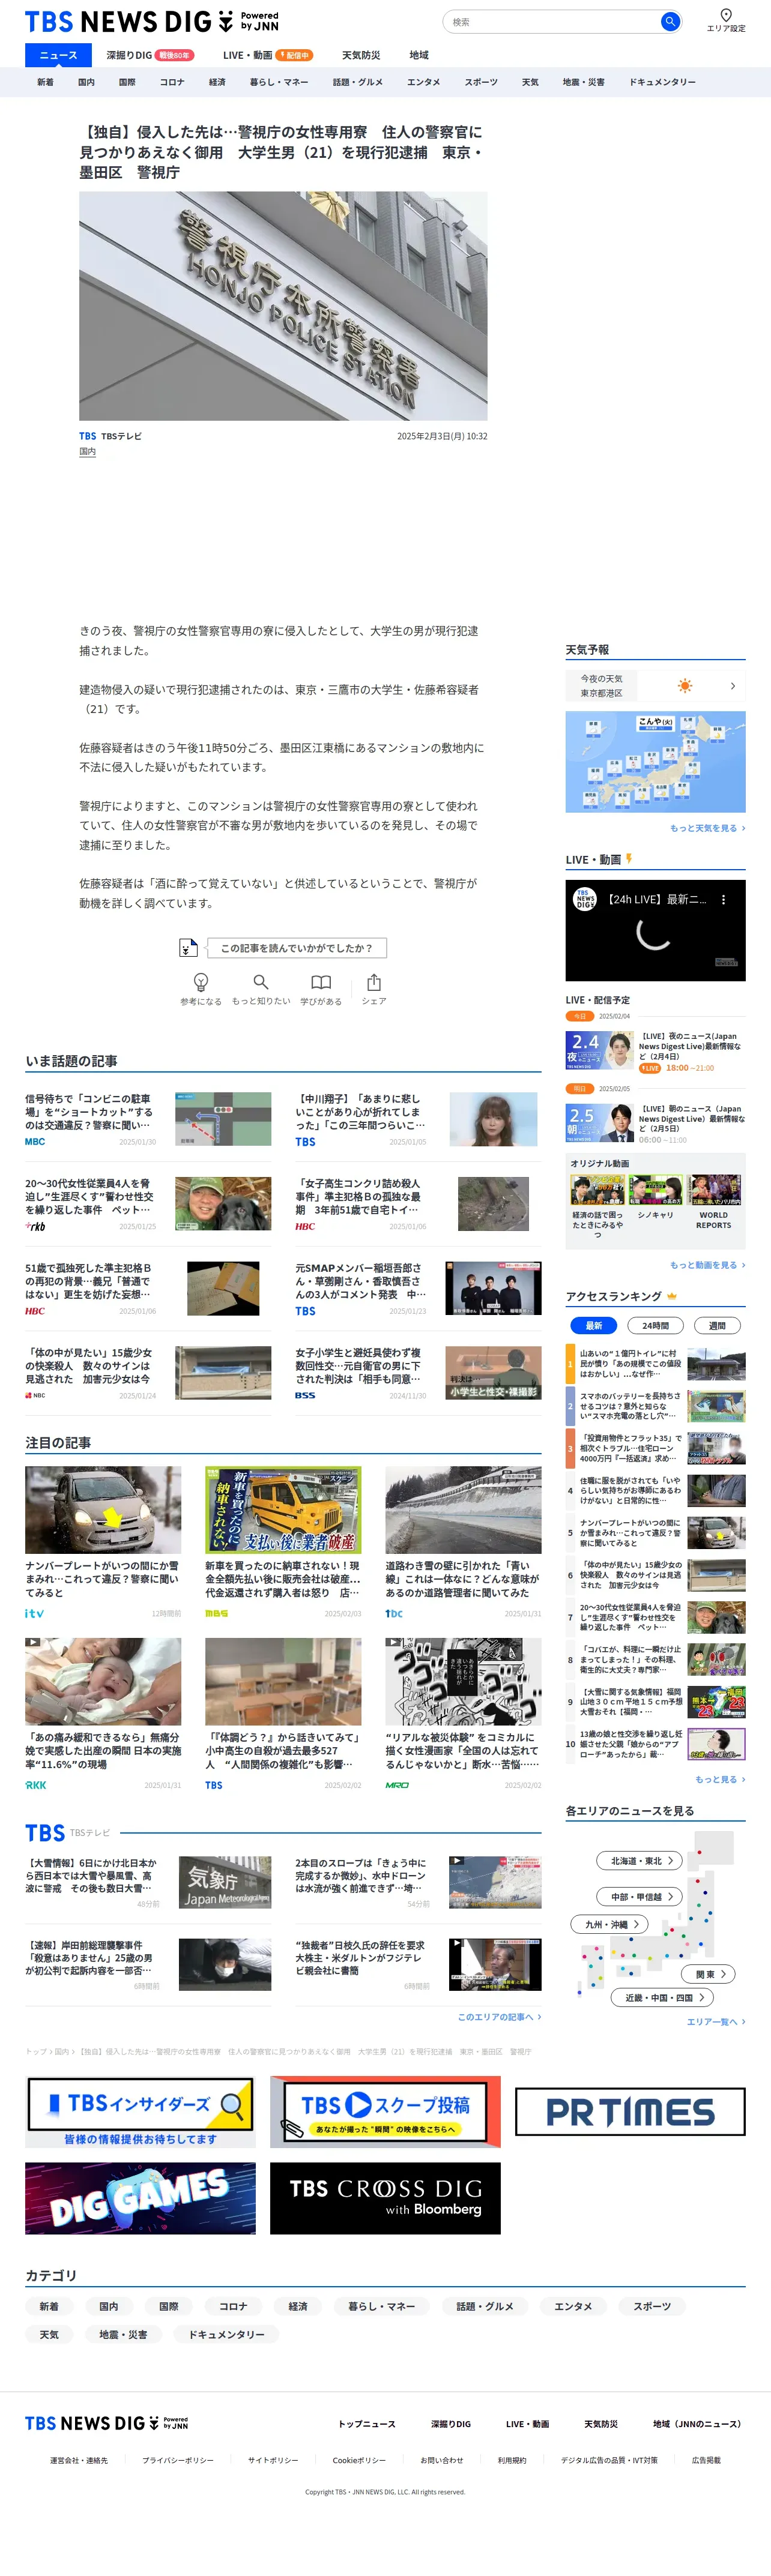Image resolution: width=771 pixels, height=2576 pixels.
Task: Click the エンタメ category pill at bottom
Action: (x=573, y=2306)
